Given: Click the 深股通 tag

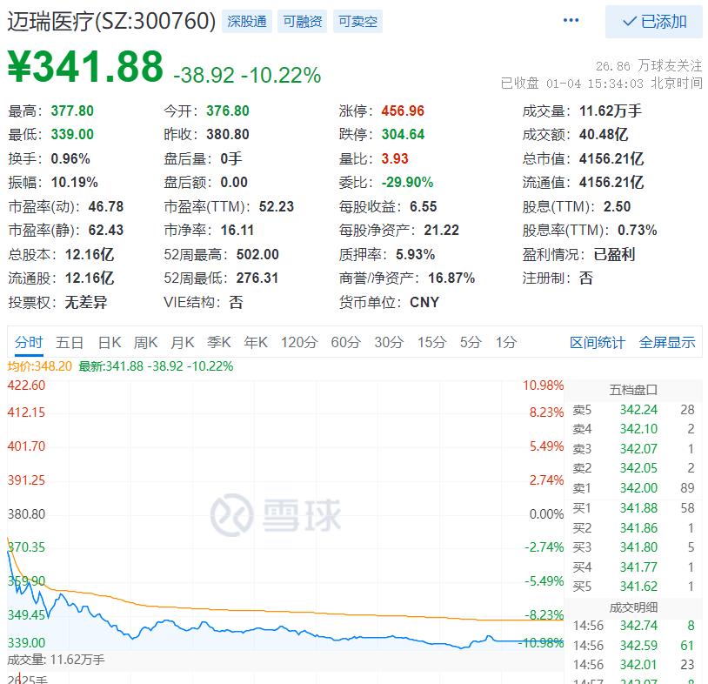Looking at the screenshot, I should 247,21.
